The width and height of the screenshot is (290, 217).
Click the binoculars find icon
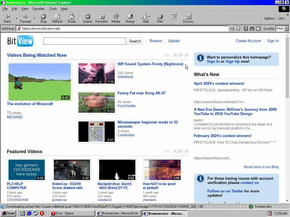pyautogui.click(x=252, y=29)
